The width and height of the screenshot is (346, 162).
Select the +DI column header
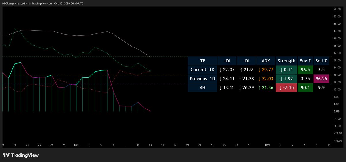pos(227,61)
